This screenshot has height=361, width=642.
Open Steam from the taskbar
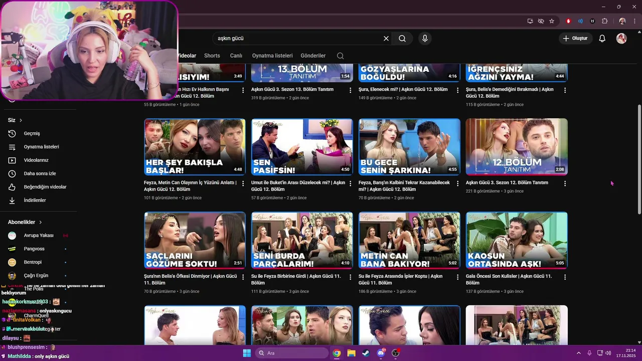click(366, 353)
